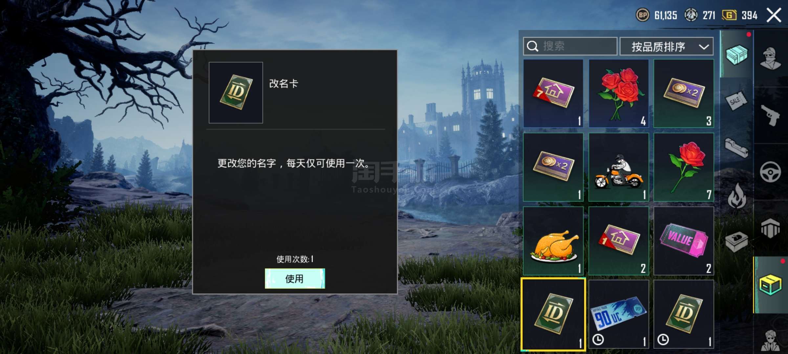This screenshot has height=354, width=788.
Task: Open the steering wheel vehicles sidebar icon
Action: coord(770,172)
